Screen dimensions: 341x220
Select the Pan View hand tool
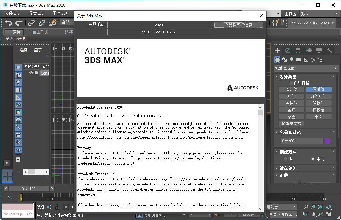point(314,214)
